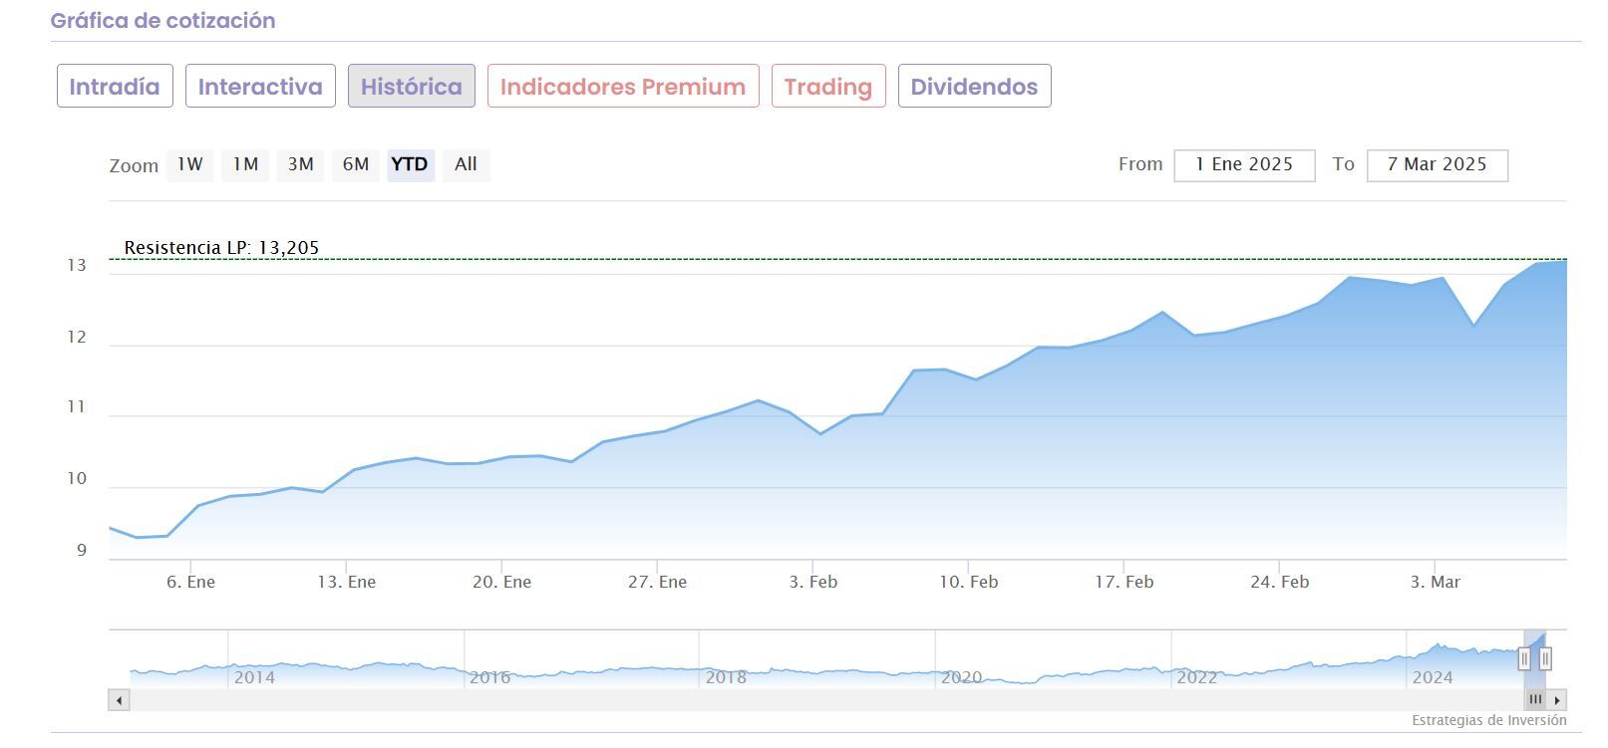Set zoom to 1W

(x=190, y=164)
